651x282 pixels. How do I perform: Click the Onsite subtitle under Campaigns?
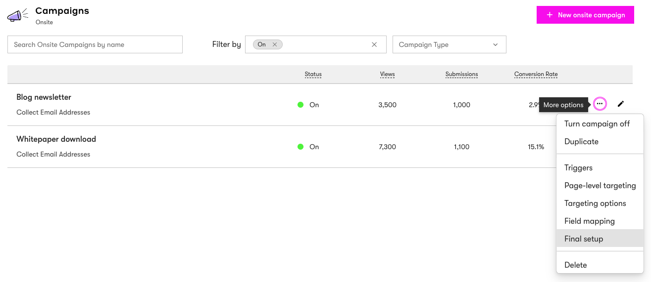click(x=44, y=22)
